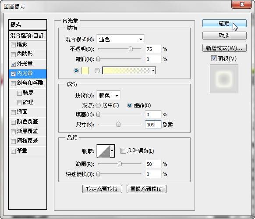Image resolution: width=255 pixels, height=219 pixels.
Task: Open the 技術(Q) 較柔 dropdown
Action: [109, 95]
